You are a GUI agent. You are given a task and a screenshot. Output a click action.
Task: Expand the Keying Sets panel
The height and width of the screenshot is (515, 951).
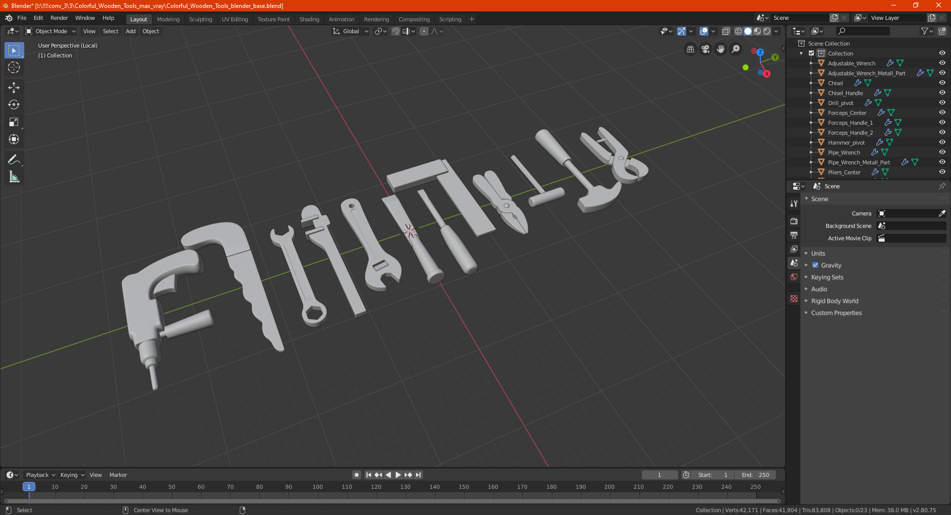827,277
